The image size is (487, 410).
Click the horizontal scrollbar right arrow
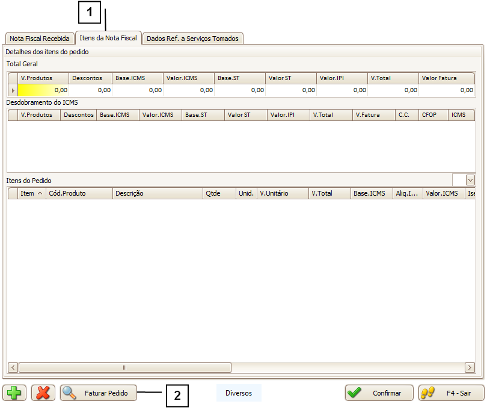click(470, 367)
